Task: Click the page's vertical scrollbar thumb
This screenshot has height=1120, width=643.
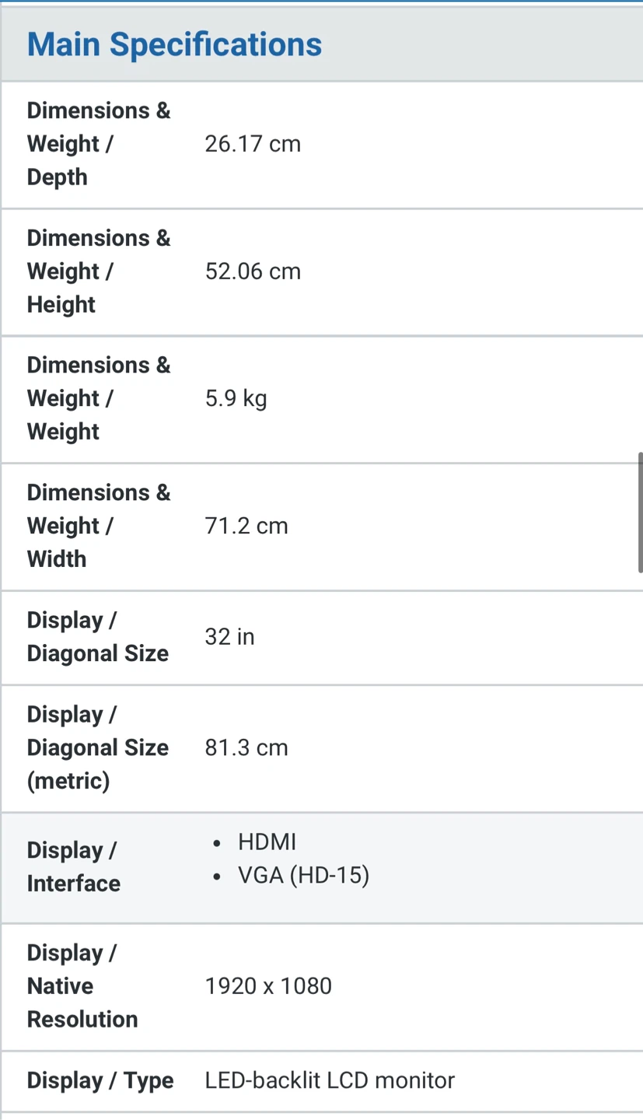Action: pyautogui.click(x=640, y=512)
